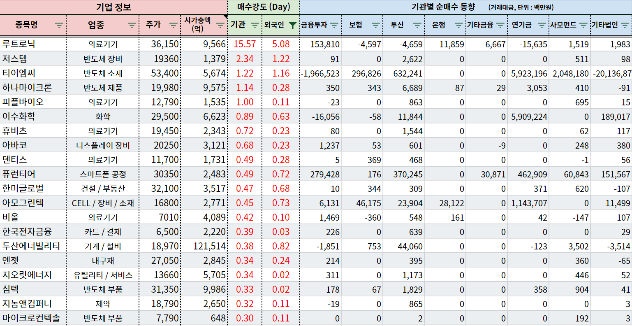
Task: Select the 심텍 stock name cell
Action: (x=33, y=289)
